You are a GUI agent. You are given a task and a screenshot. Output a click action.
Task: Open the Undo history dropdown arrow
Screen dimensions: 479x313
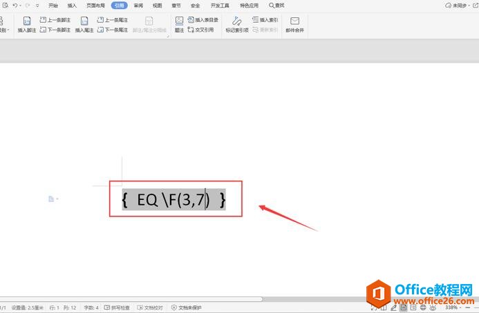pos(21,6)
